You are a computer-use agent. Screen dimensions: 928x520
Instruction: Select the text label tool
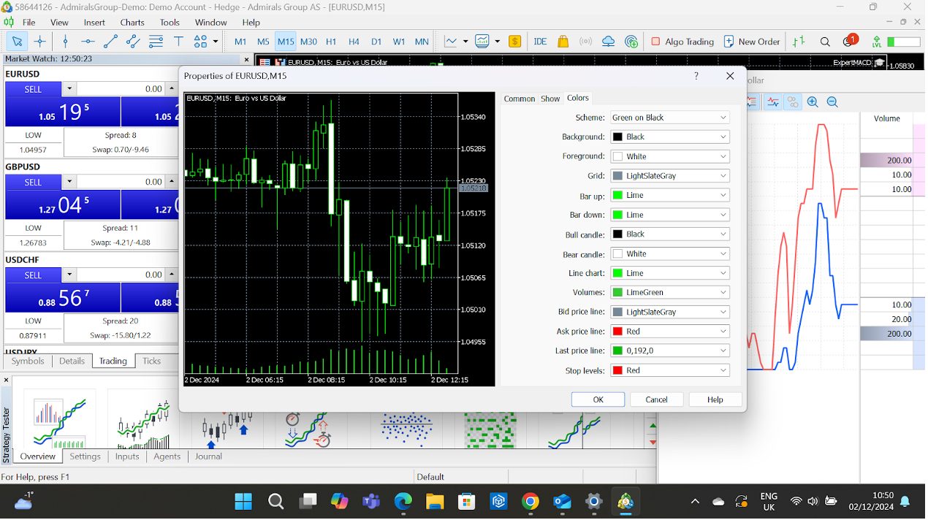pyautogui.click(x=178, y=42)
